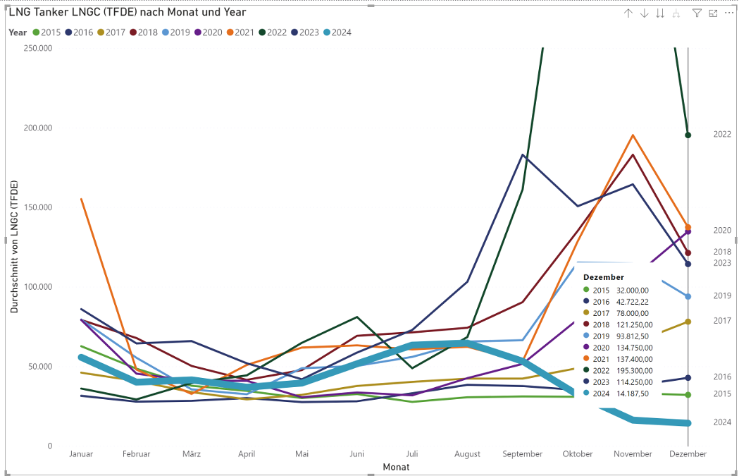Select the 2022 legend entry
739x476 pixels.
coord(273,32)
